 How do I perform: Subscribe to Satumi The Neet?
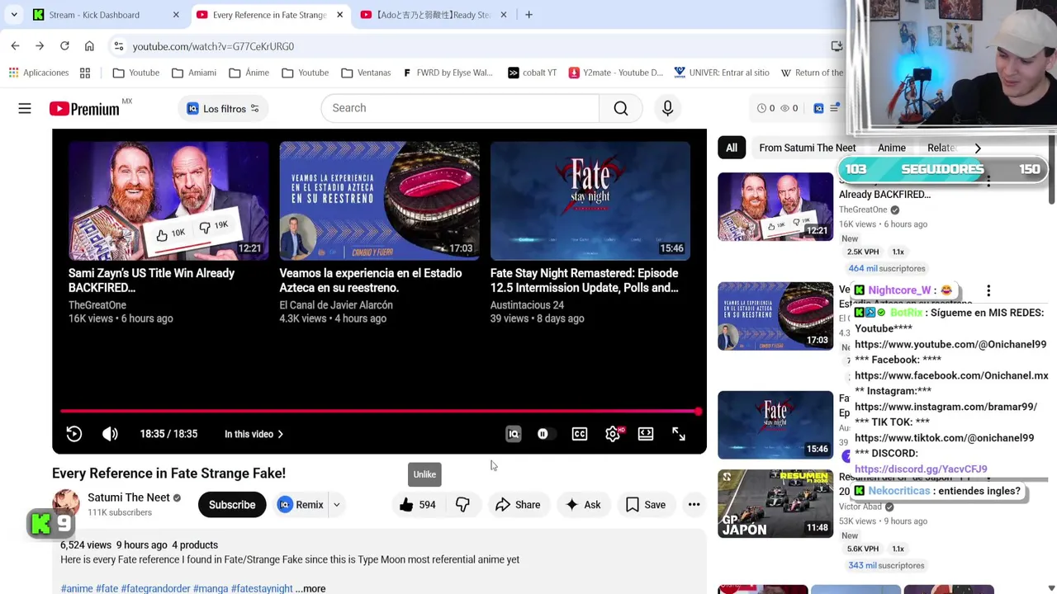pos(232,505)
